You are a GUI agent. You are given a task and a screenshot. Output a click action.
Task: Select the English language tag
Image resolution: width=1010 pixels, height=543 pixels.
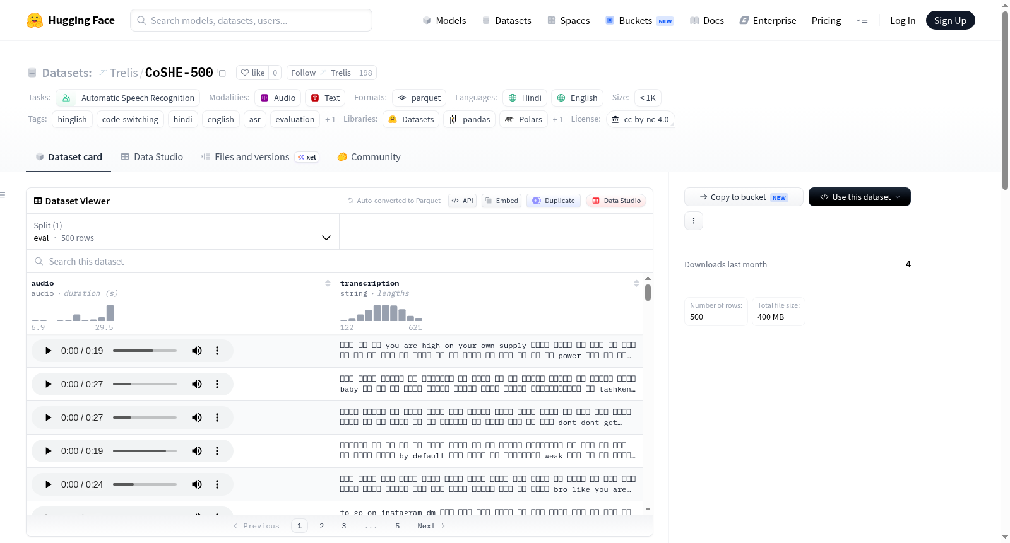coord(578,98)
